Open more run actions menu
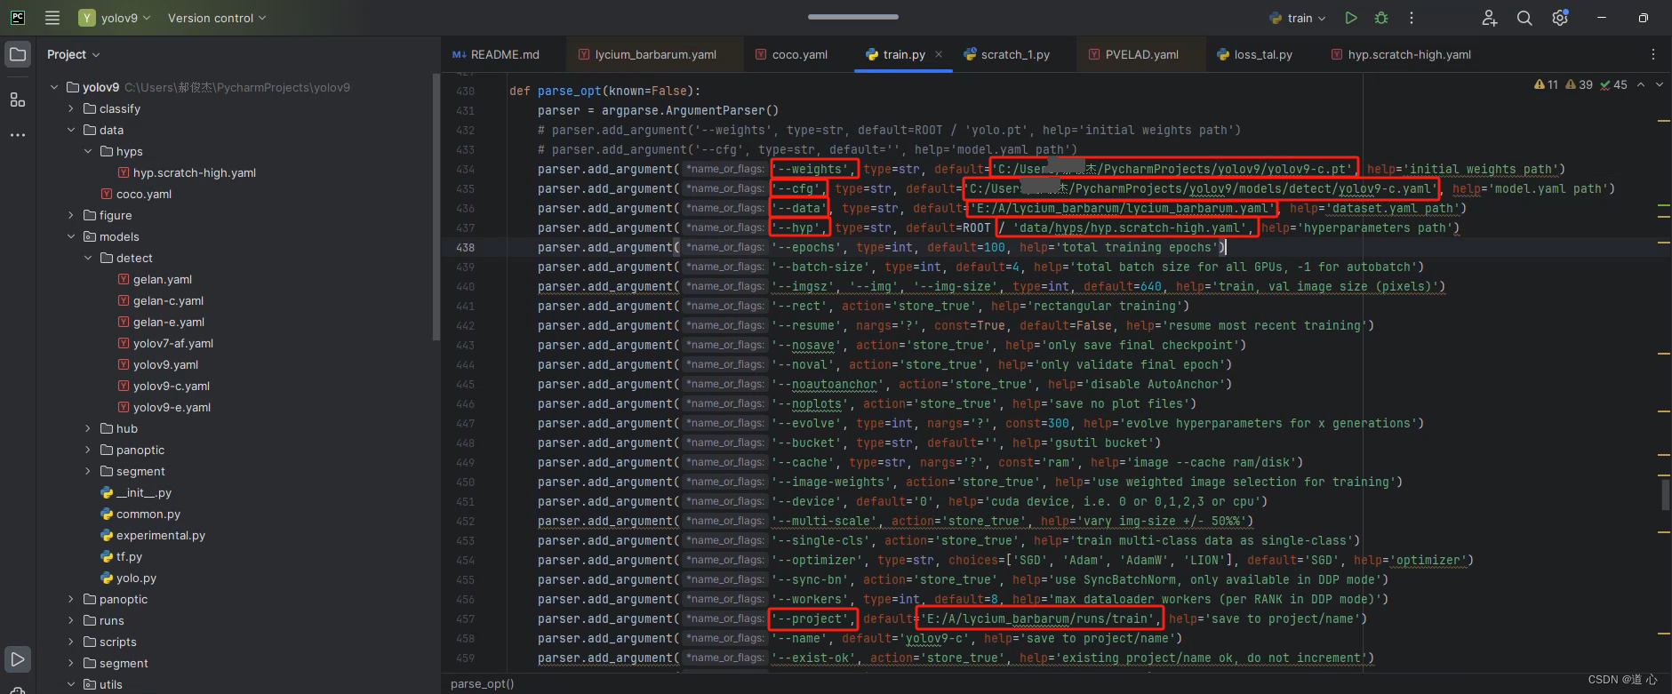Viewport: 1672px width, 694px height. [1412, 18]
